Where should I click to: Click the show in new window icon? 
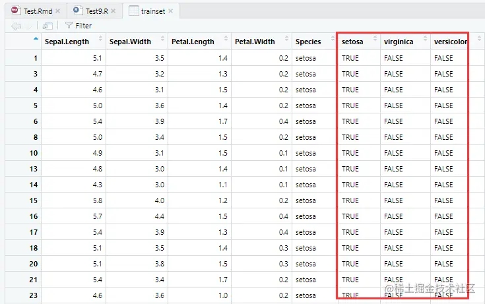tap(48, 26)
